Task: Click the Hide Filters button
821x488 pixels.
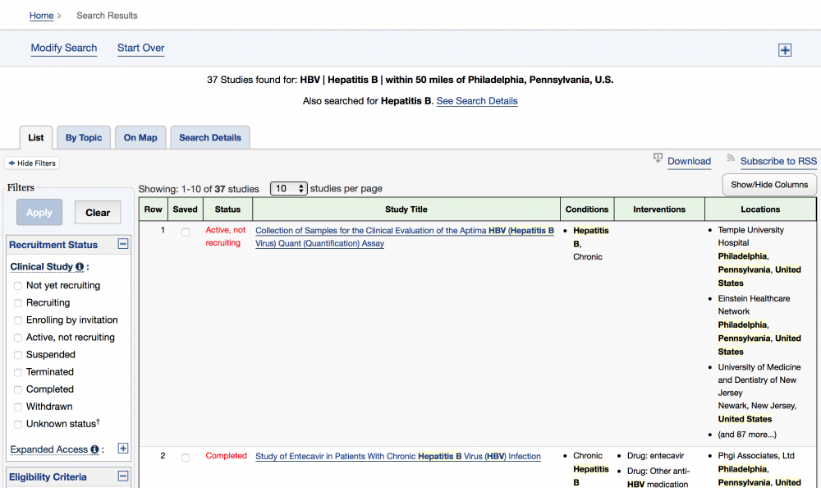Action: [32, 163]
